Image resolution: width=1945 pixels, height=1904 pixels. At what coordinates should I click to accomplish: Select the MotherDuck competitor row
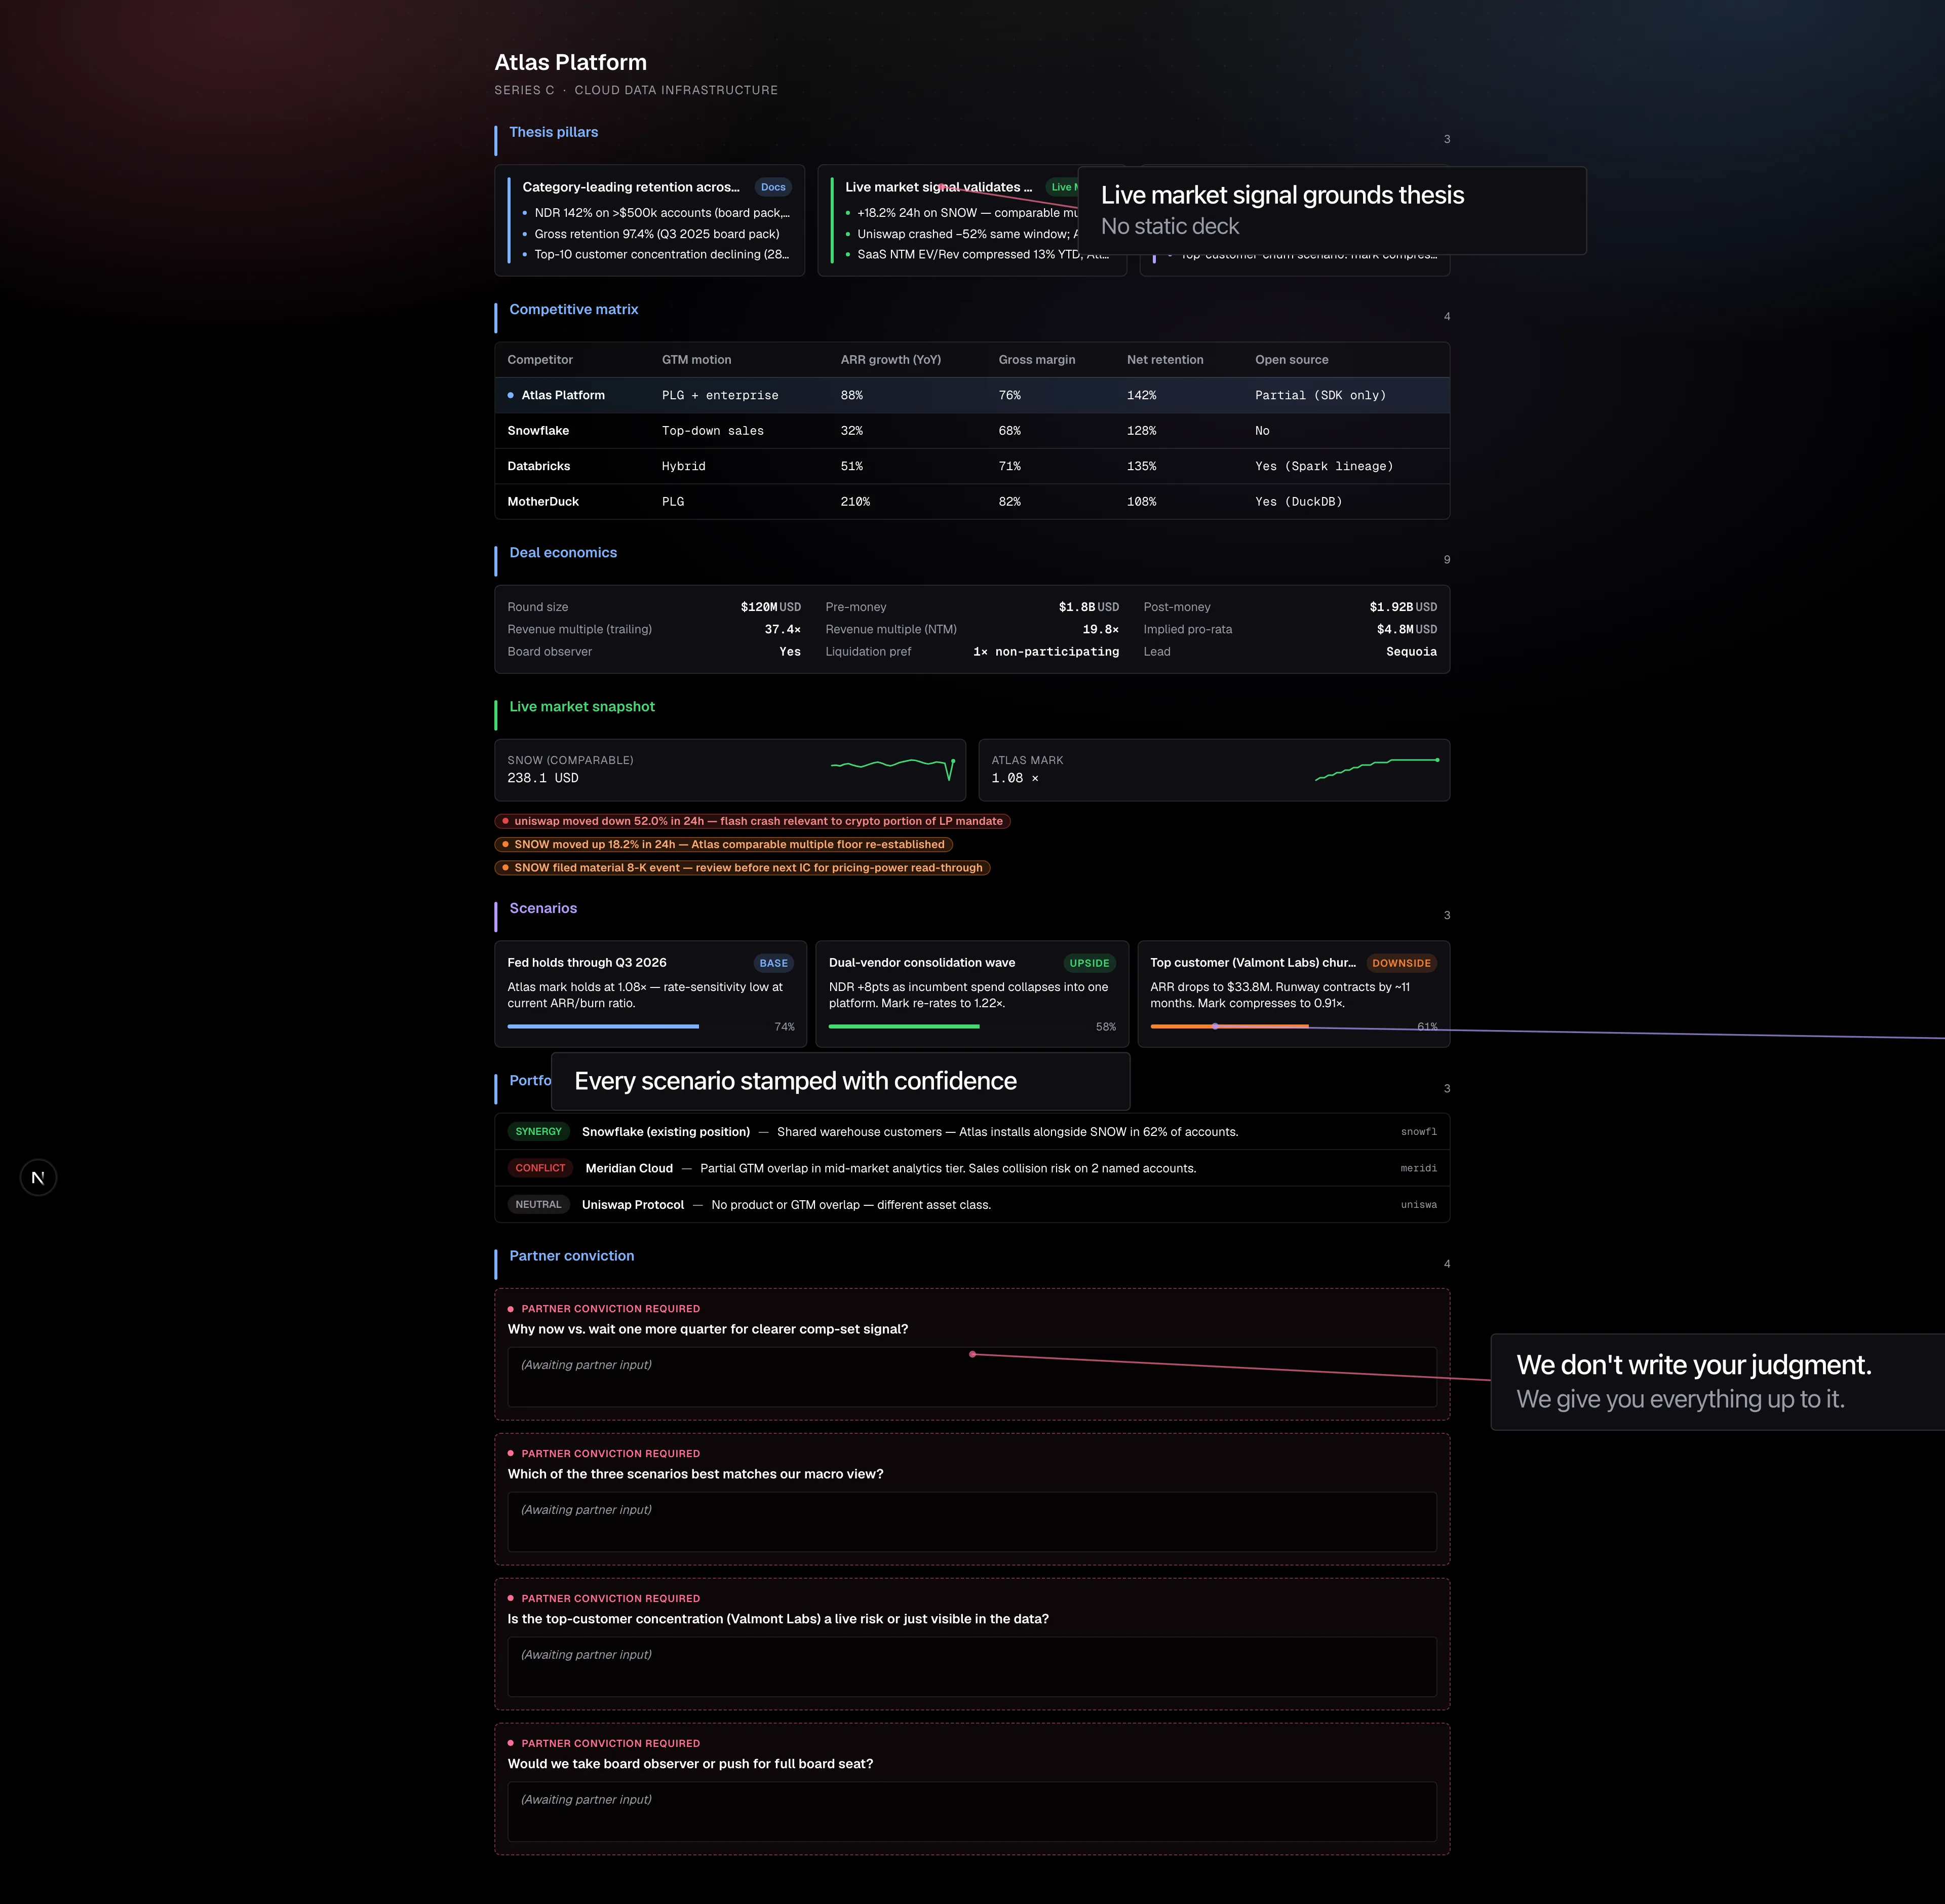pos(971,502)
